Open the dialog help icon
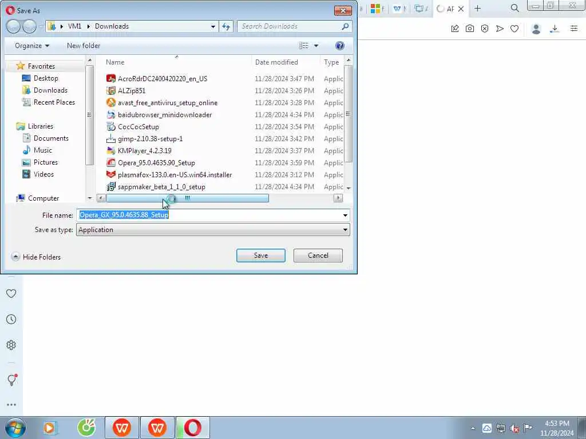Image resolution: width=586 pixels, height=439 pixels. point(339,46)
